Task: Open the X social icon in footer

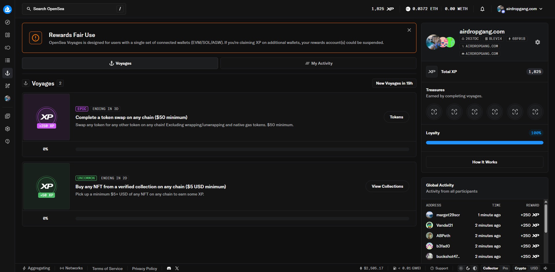Action: [x=177, y=268]
